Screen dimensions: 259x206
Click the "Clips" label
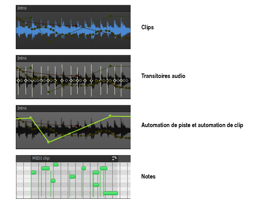(147, 27)
